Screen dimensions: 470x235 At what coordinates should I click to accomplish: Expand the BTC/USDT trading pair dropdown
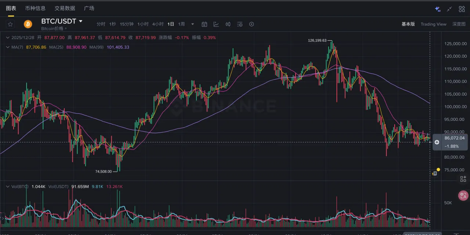tap(81, 21)
